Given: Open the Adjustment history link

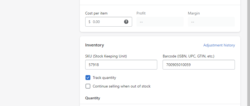Looking at the screenshot, I should pos(219,45).
